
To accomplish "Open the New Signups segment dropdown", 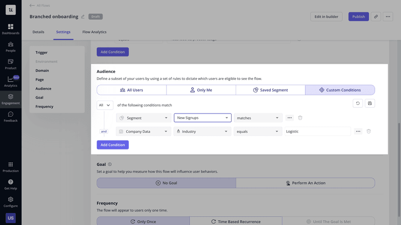I will point(203,118).
